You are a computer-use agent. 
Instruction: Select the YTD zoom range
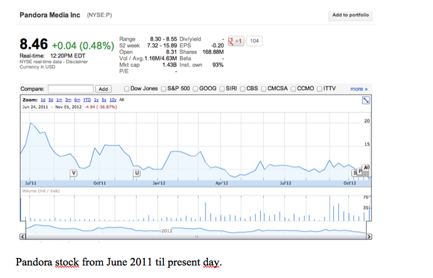click(x=87, y=100)
